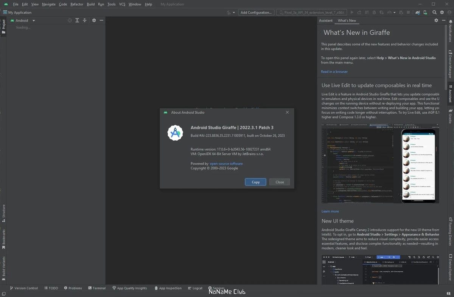Hide the Project panel with minus icon

pyautogui.click(x=101, y=20)
